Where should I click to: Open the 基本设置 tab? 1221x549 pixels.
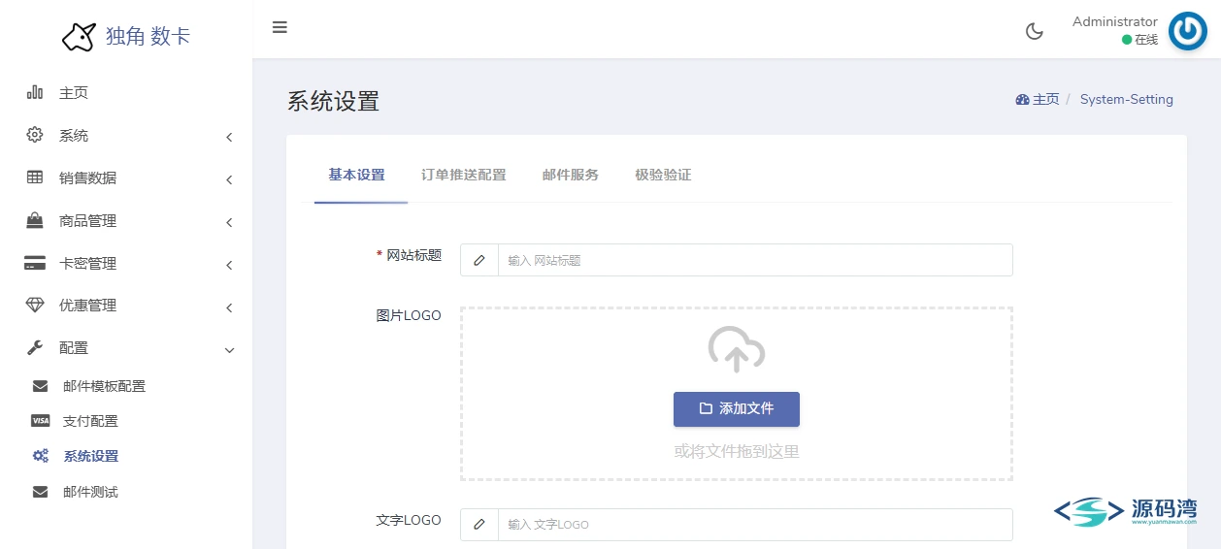click(x=356, y=176)
